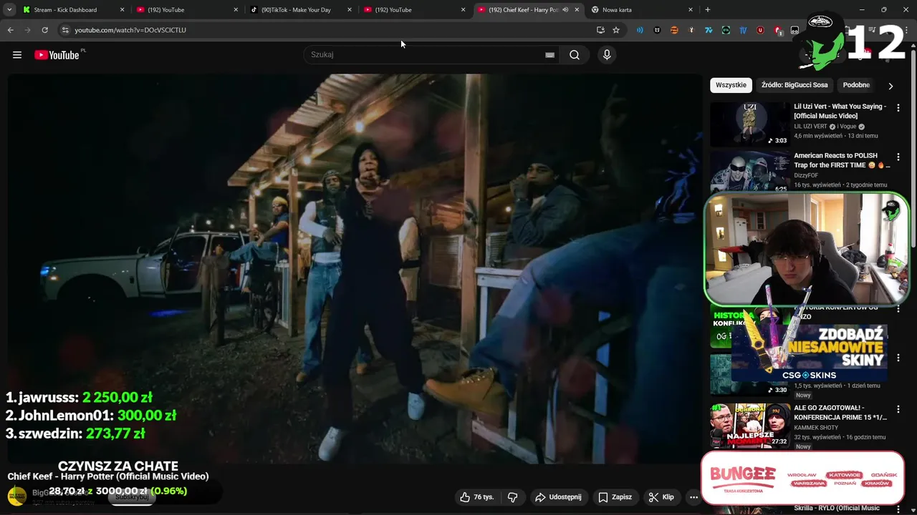The width and height of the screenshot is (917, 515).
Task: Bookmark this page with the star
Action: (616, 30)
